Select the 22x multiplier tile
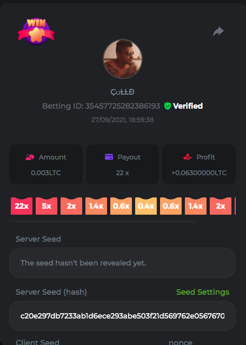246x345 pixels. point(22,206)
